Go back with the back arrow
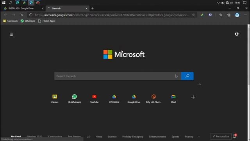The width and height of the screenshot is (250, 141). [x=5, y=15]
